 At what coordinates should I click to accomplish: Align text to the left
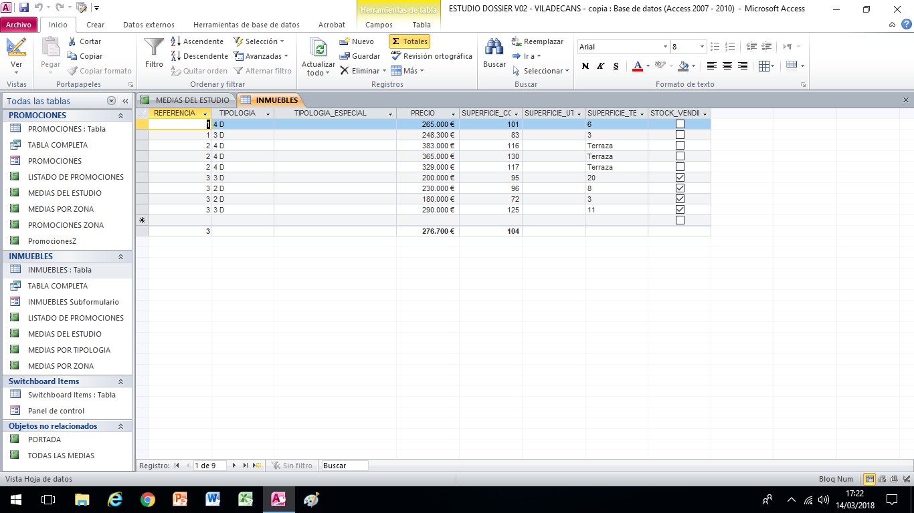pos(711,65)
